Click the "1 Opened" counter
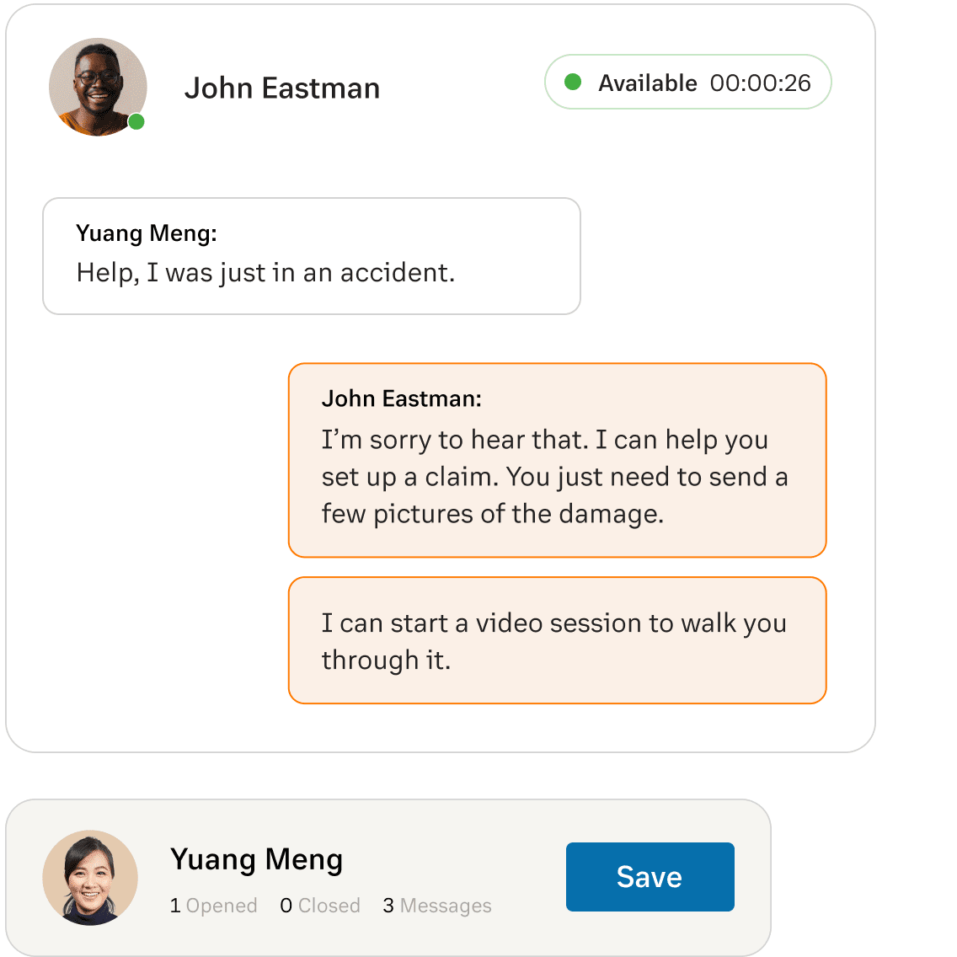This screenshot has height=957, width=957. click(x=213, y=906)
